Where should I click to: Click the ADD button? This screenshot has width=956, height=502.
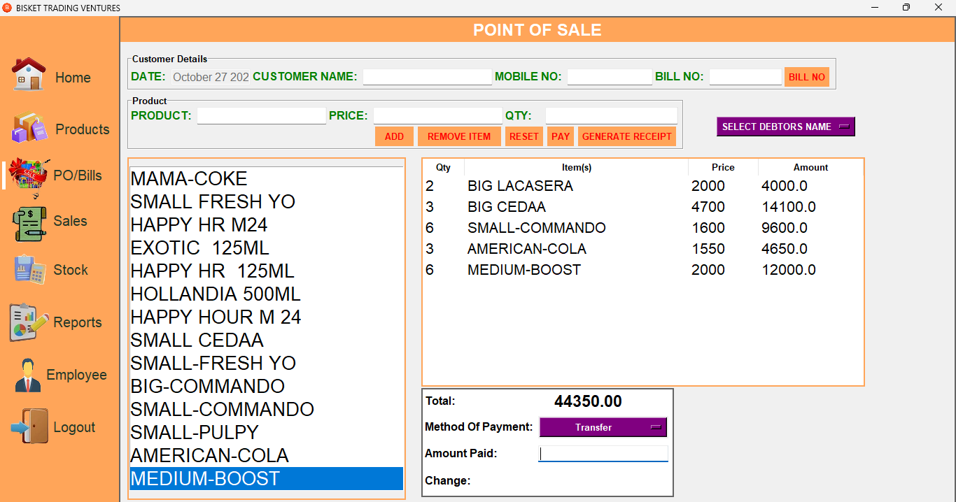pos(394,136)
